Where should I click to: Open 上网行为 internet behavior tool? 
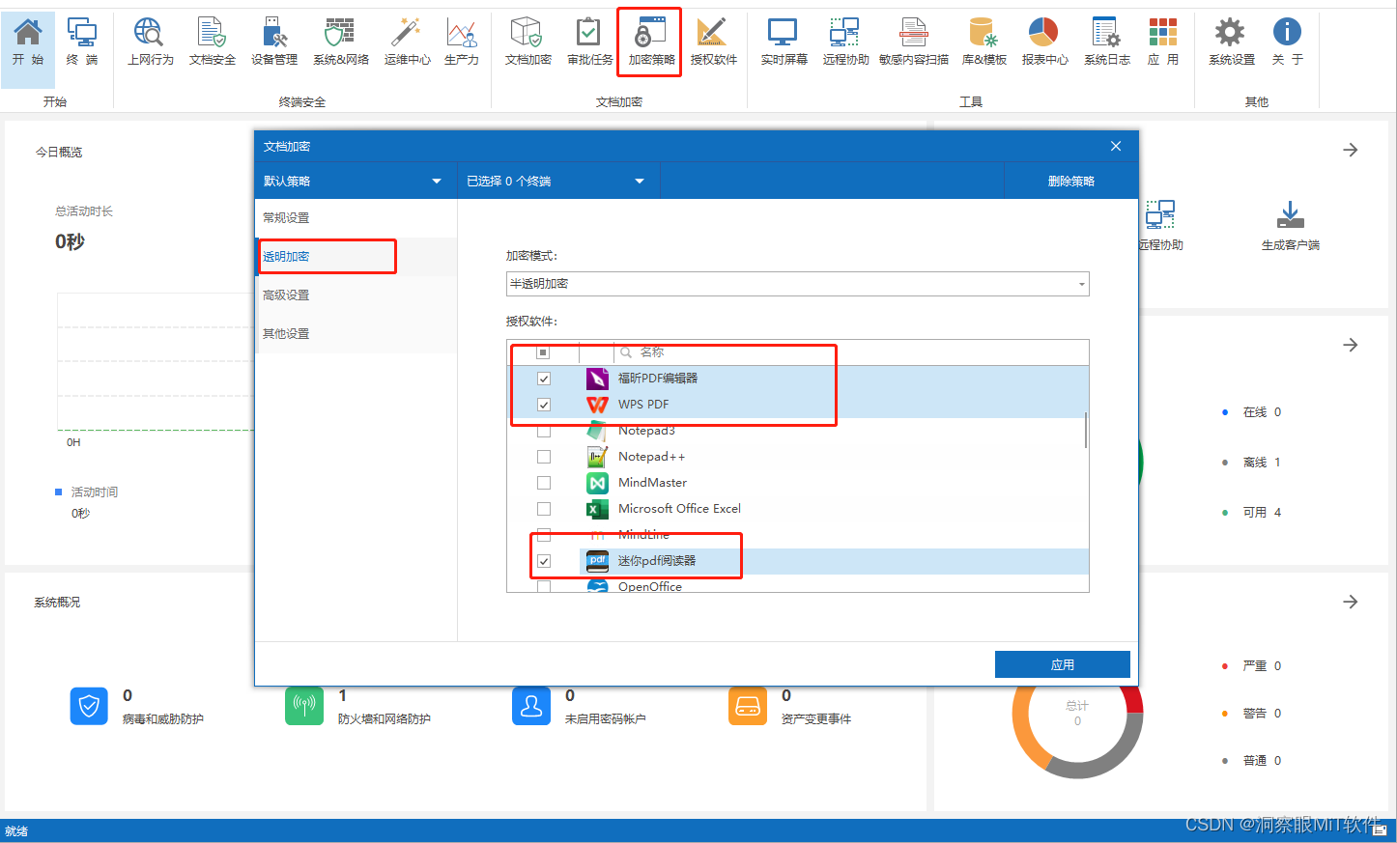150,42
